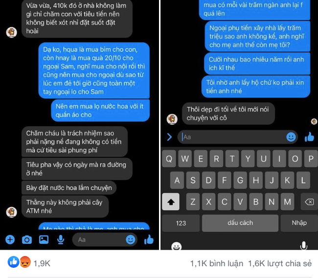Tap the dấu cách space bar

(x=240, y=223)
